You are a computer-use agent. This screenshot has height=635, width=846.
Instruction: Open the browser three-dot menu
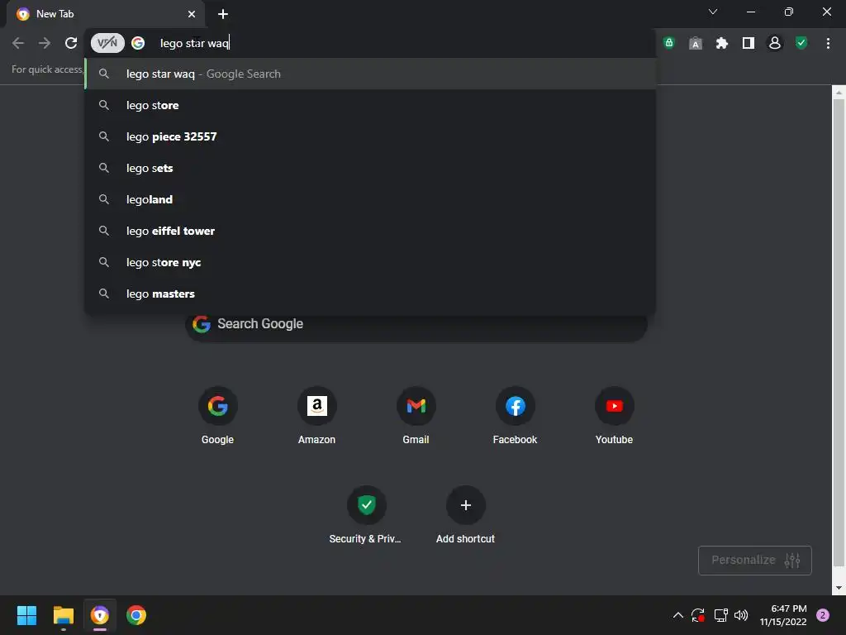pos(828,43)
